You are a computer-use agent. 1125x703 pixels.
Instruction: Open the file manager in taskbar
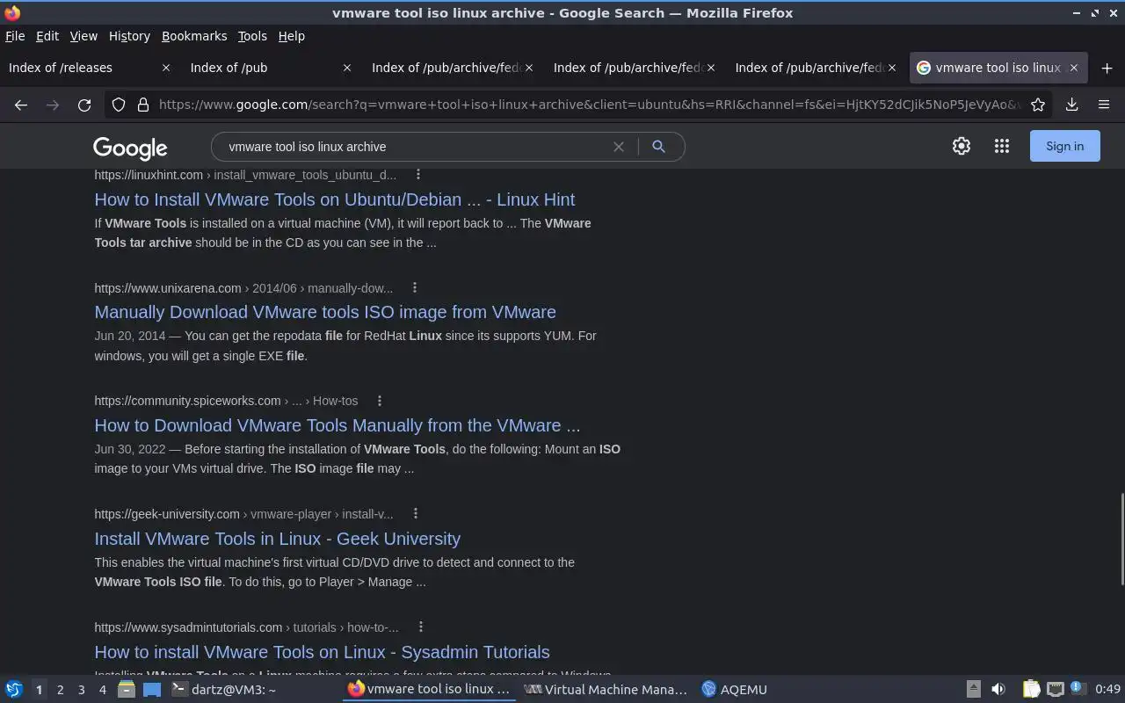pos(126,690)
